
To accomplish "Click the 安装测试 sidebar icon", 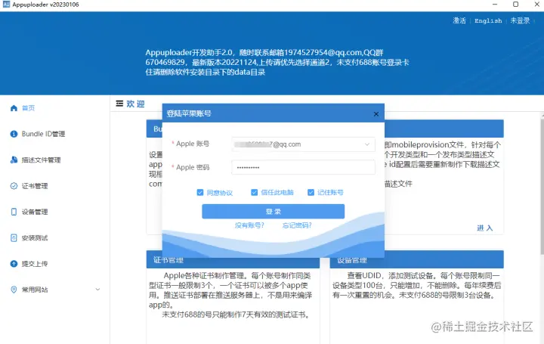I will point(14,238).
